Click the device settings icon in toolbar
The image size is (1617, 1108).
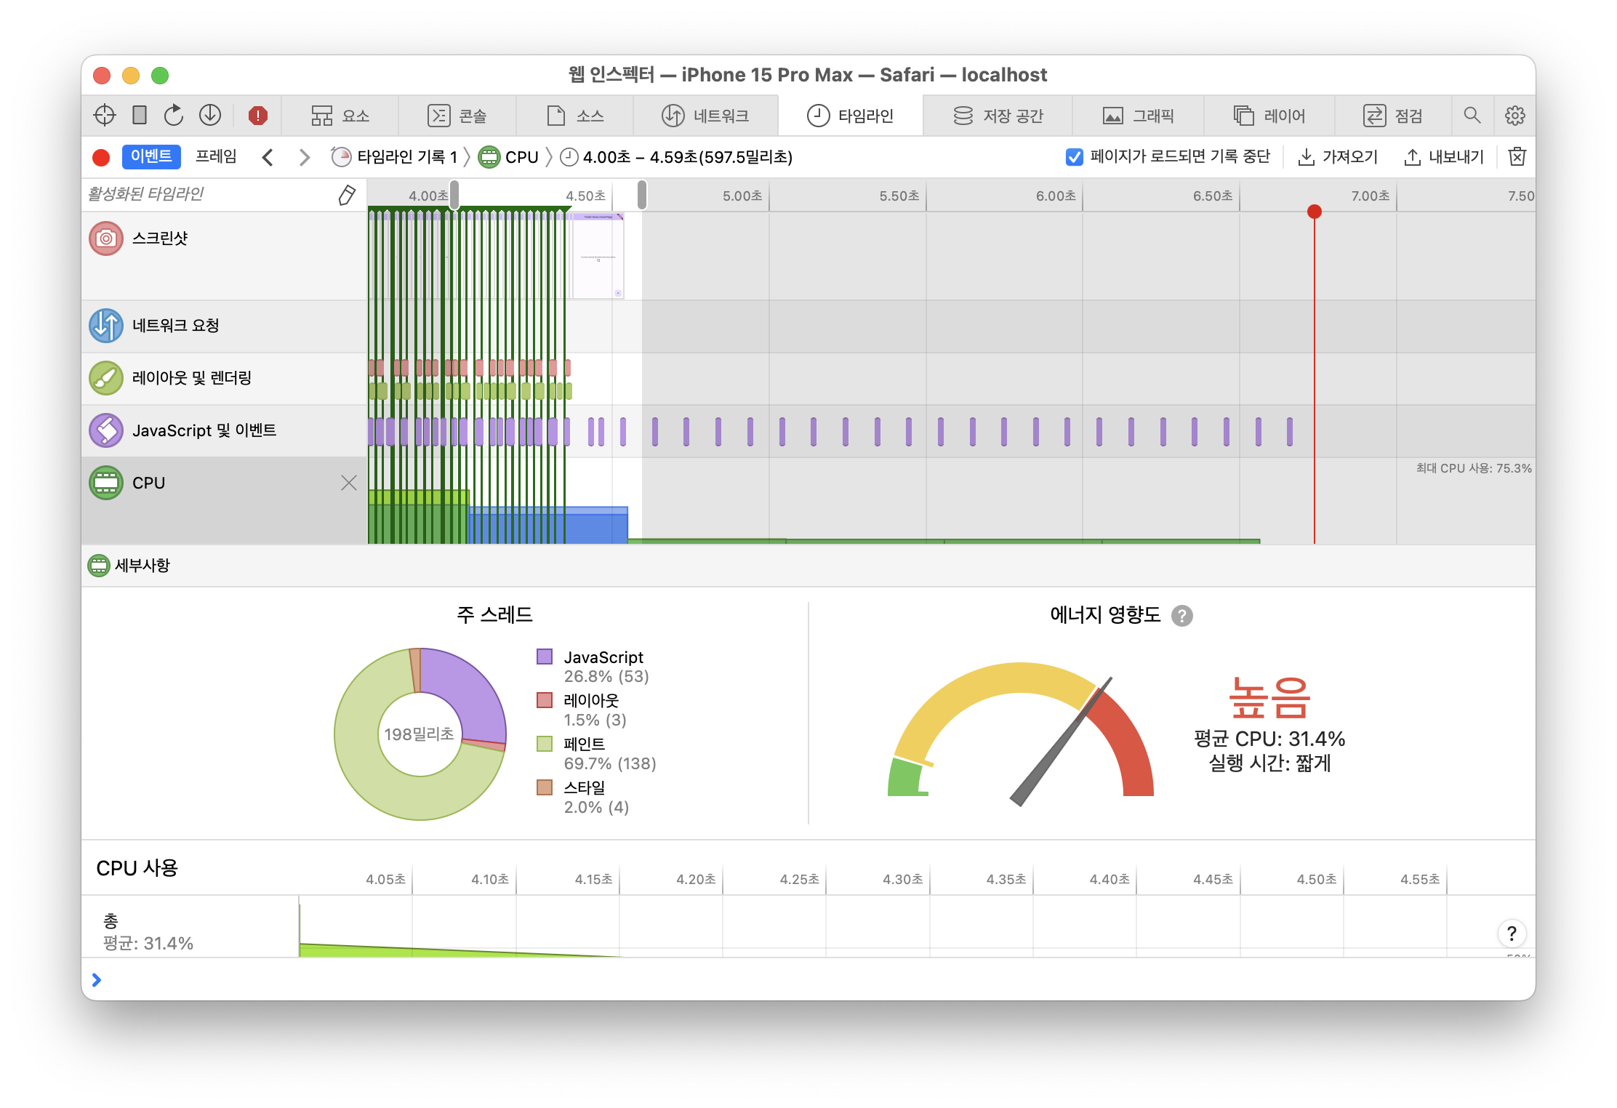point(140,116)
